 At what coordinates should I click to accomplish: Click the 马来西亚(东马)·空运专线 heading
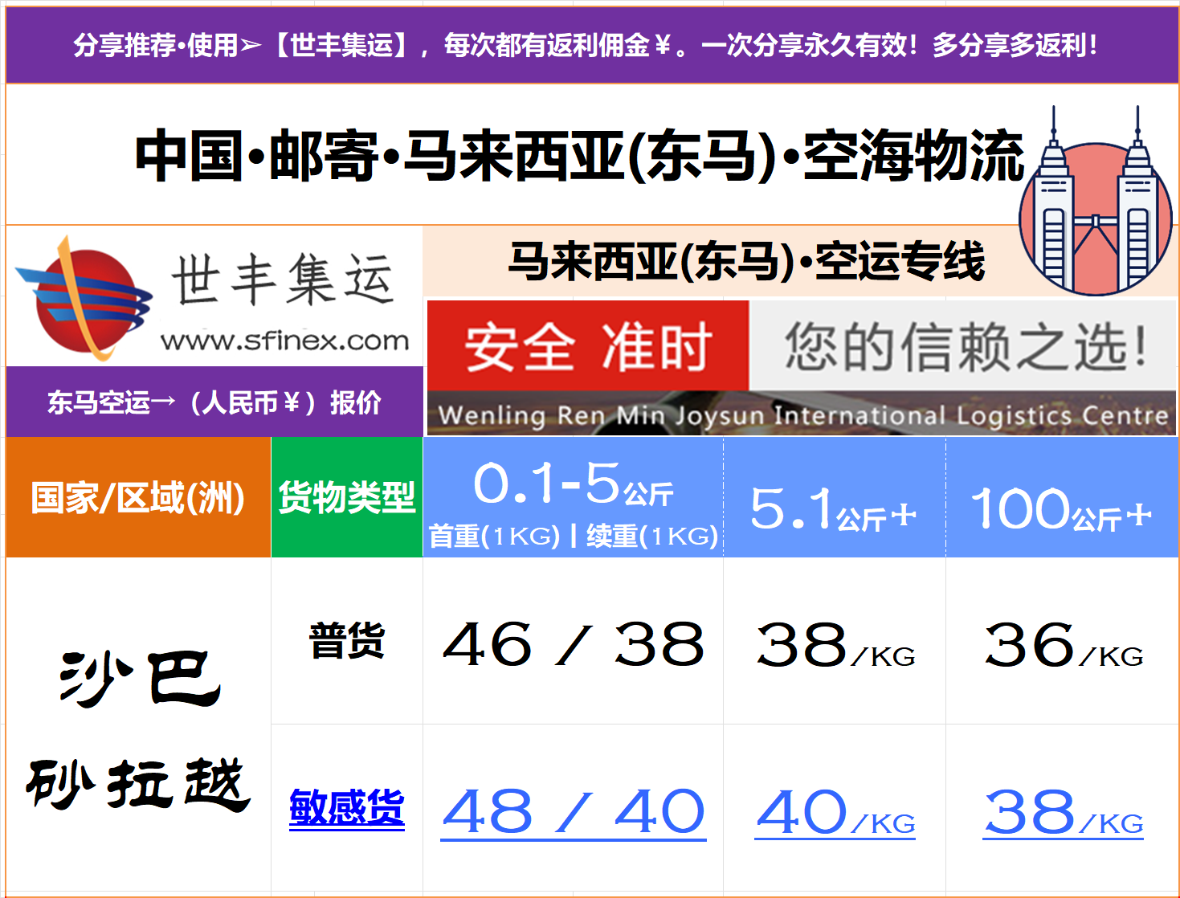[746, 261]
